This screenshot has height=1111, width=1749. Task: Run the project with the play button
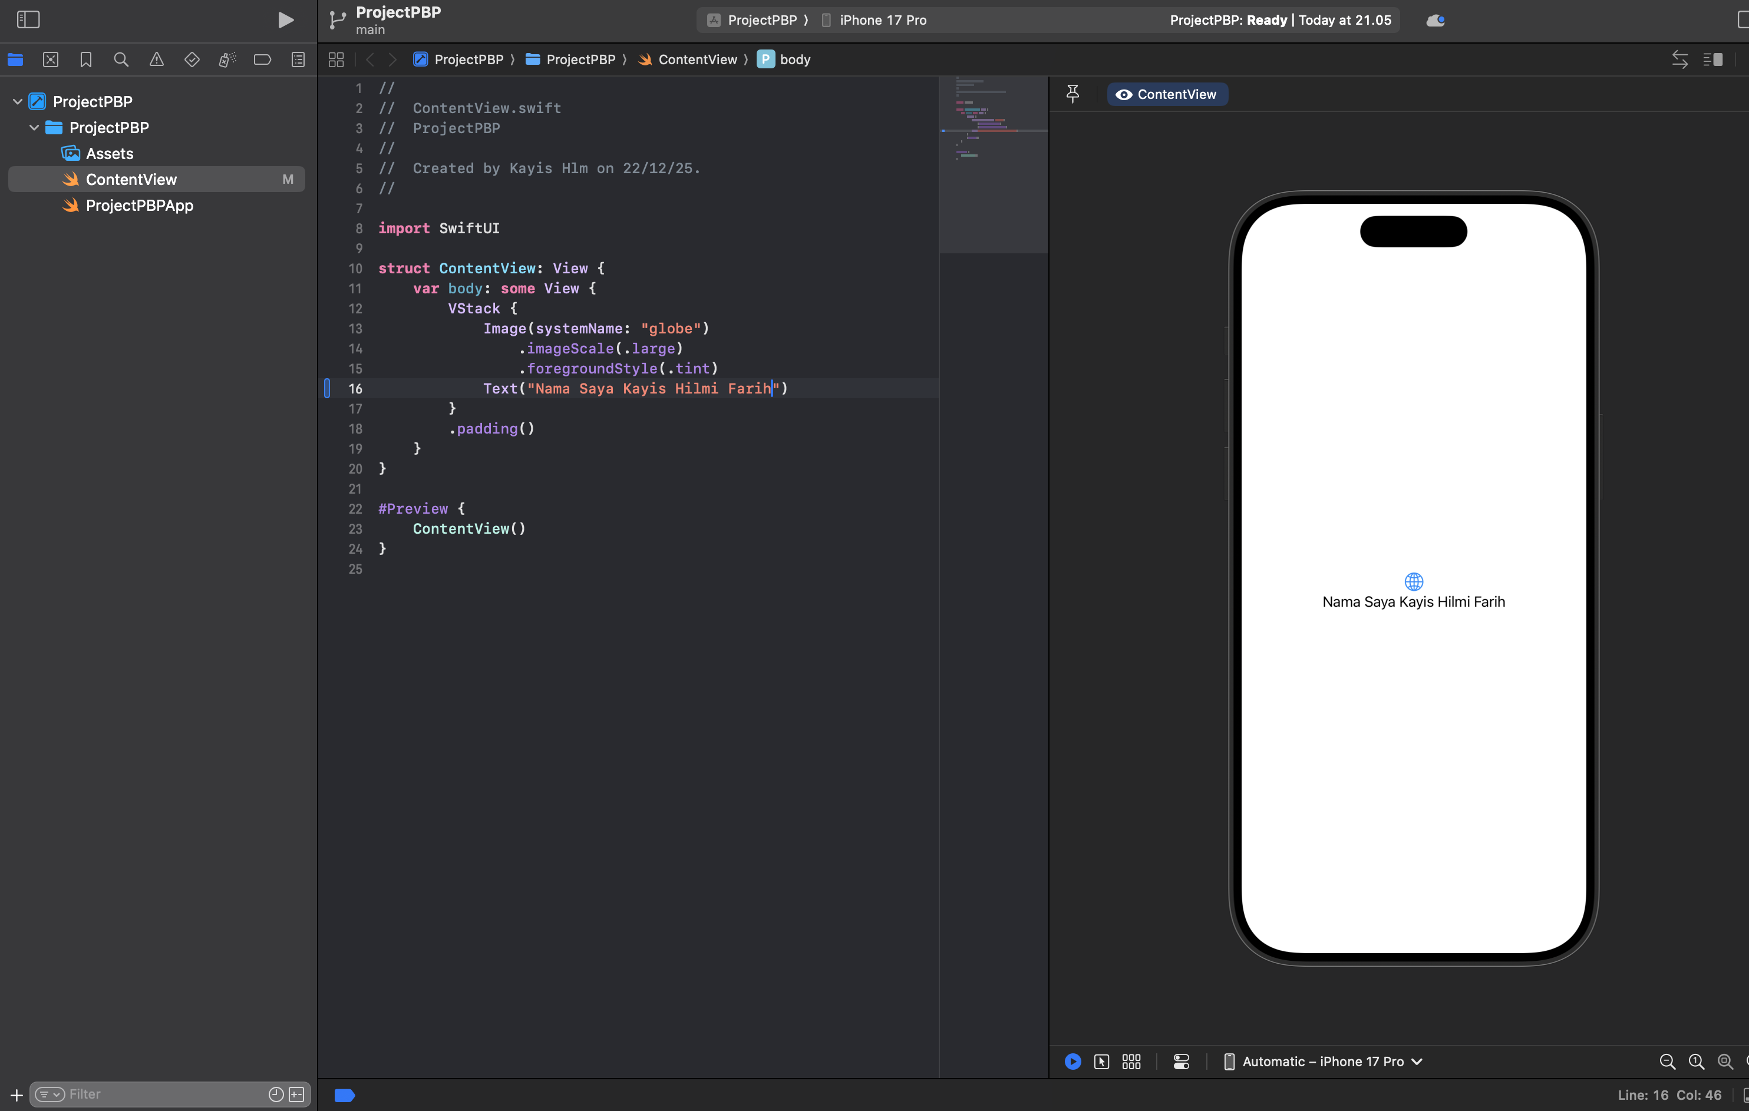click(x=285, y=19)
